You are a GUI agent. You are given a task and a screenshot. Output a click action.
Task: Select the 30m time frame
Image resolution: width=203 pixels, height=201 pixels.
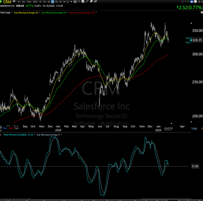(35, 2)
